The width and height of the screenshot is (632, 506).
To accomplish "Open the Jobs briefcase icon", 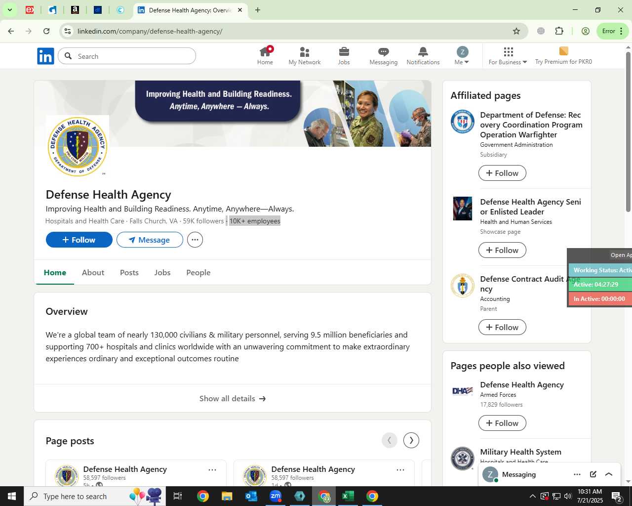I will point(344,56).
